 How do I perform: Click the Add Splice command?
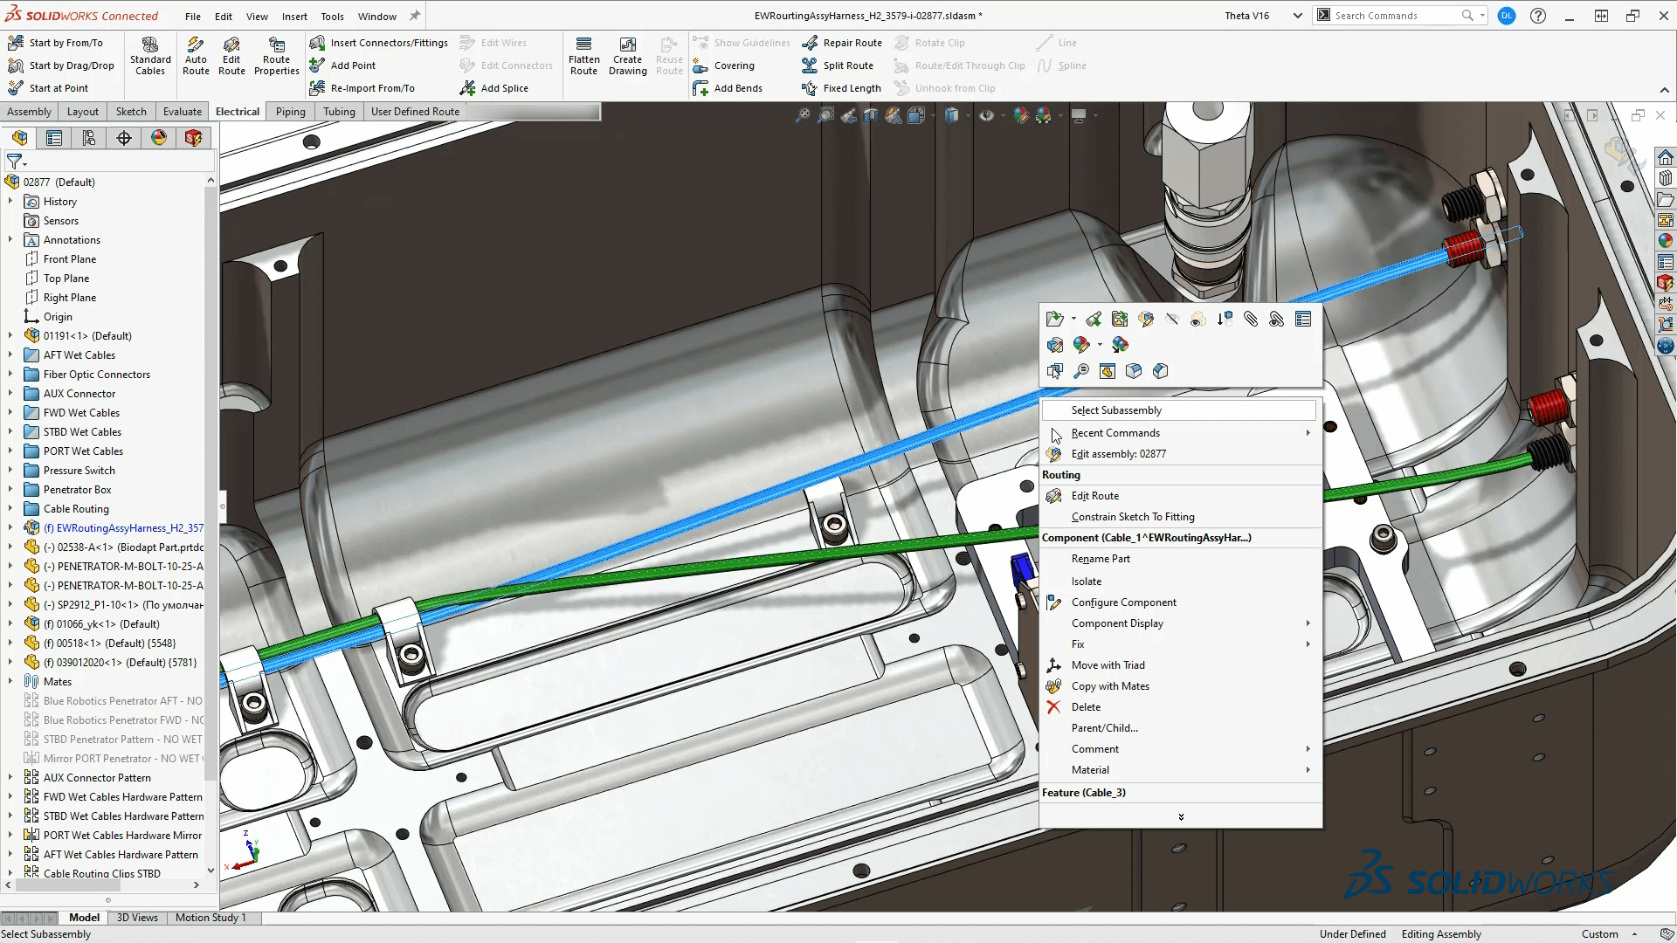pos(493,88)
